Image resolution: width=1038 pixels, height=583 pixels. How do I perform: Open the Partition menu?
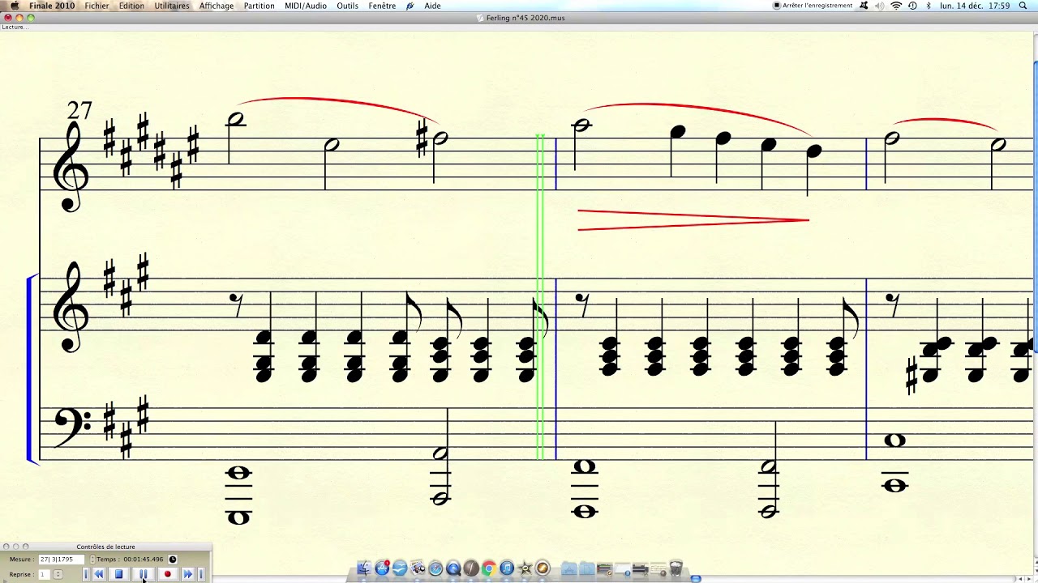pos(259,6)
